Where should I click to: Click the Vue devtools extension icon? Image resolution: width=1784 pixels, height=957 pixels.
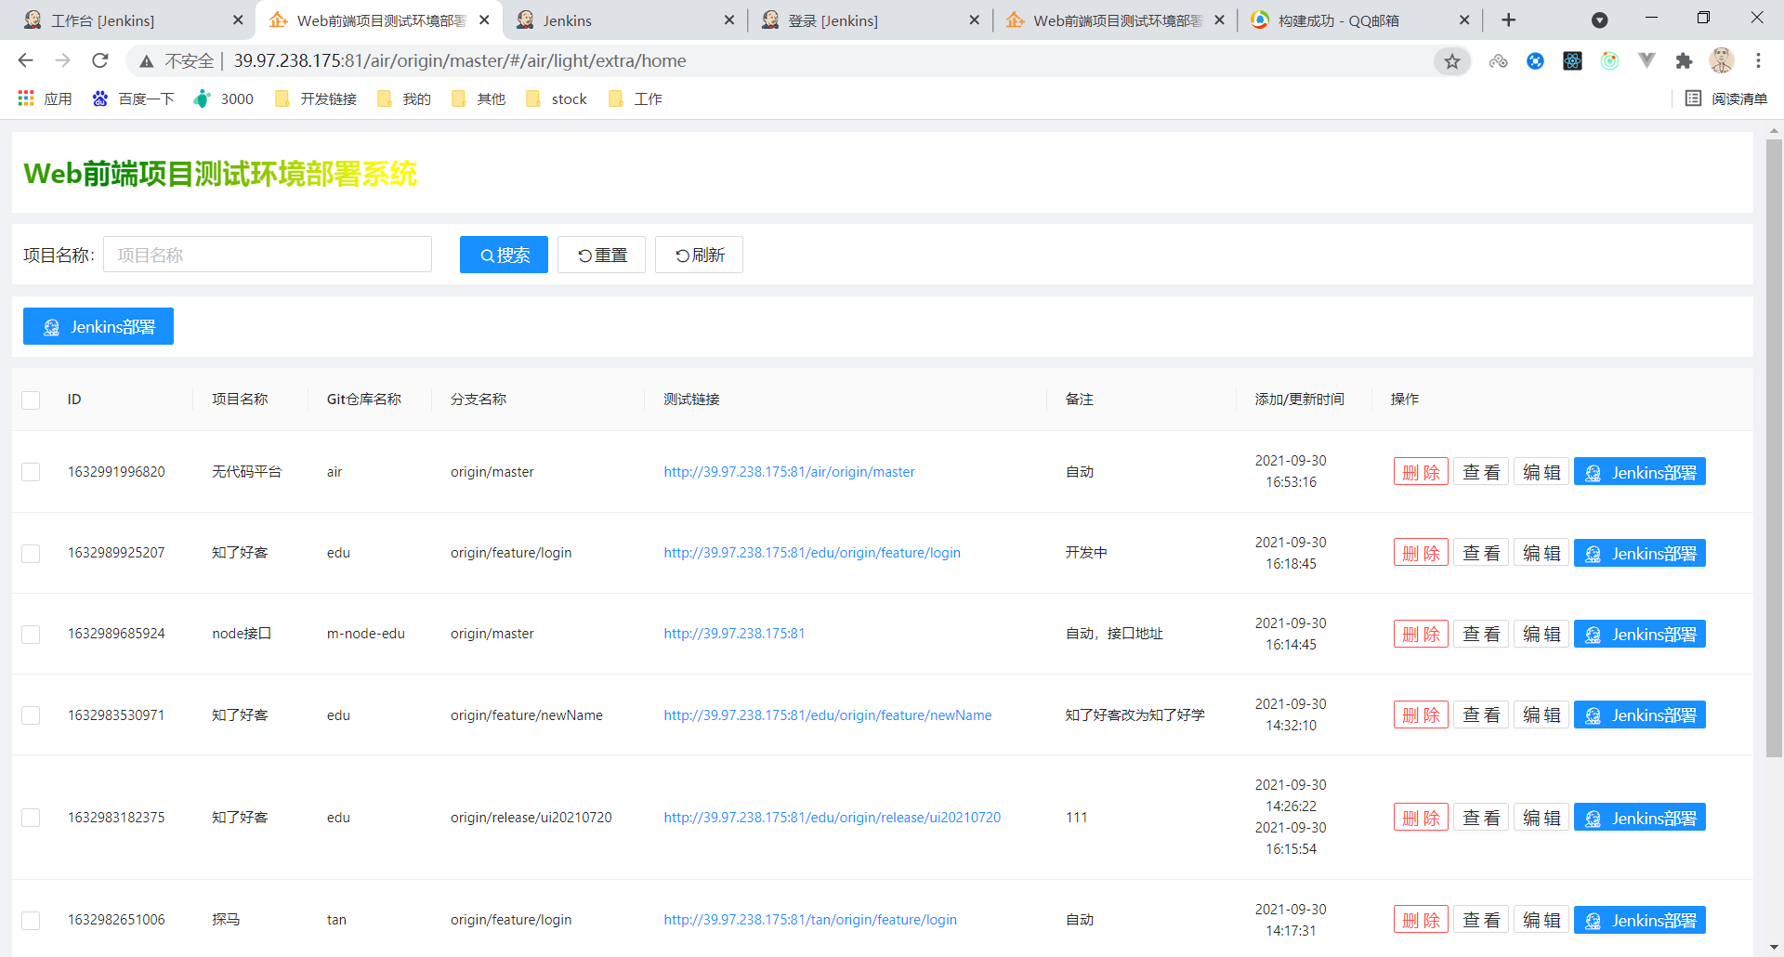pyautogui.click(x=1646, y=61)
